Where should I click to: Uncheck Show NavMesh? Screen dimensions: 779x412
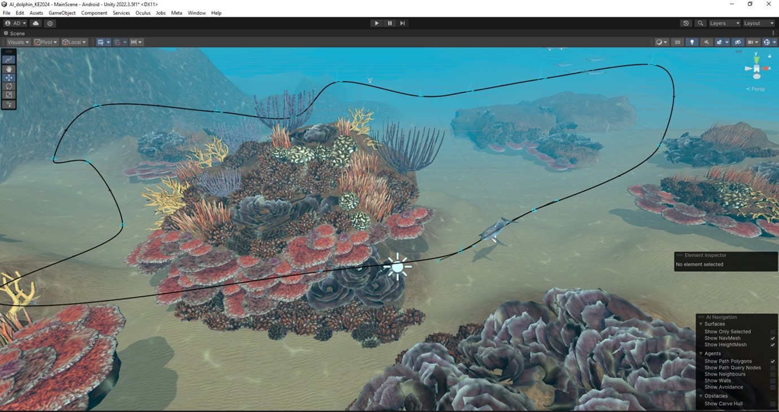point(773,338)
